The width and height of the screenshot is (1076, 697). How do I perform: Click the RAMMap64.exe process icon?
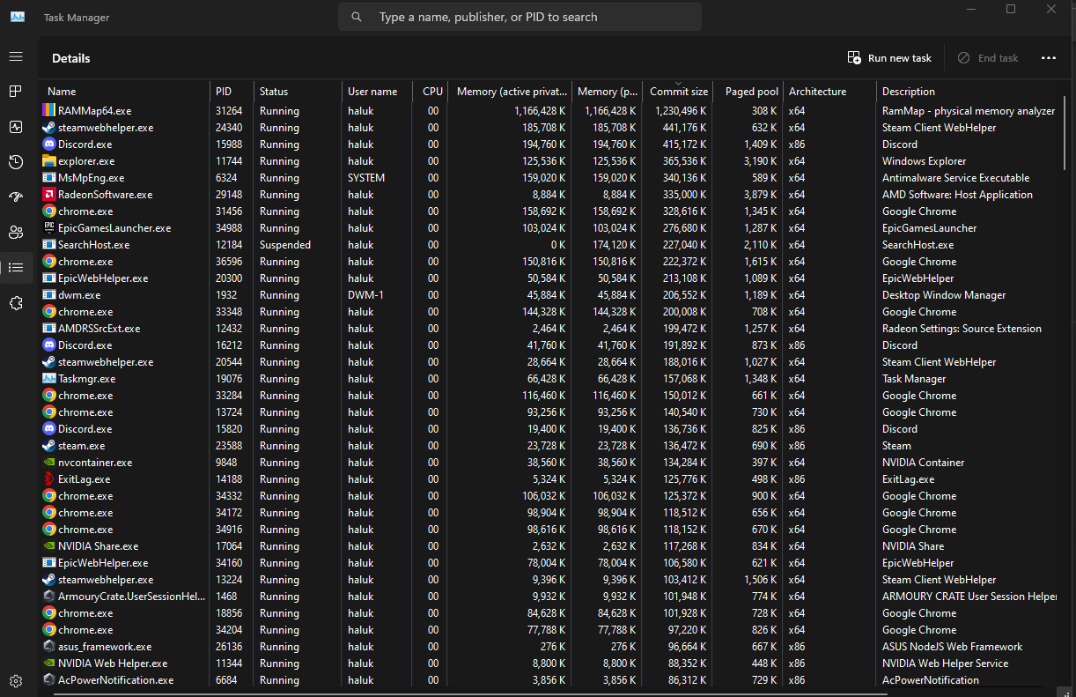pos(49,111)
